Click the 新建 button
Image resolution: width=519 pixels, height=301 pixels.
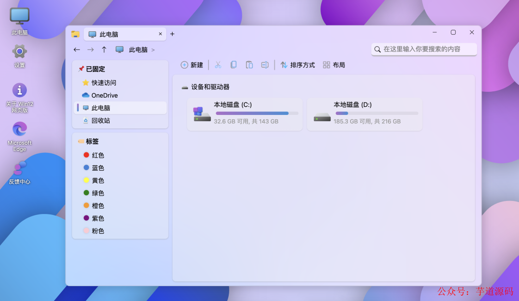192,65
